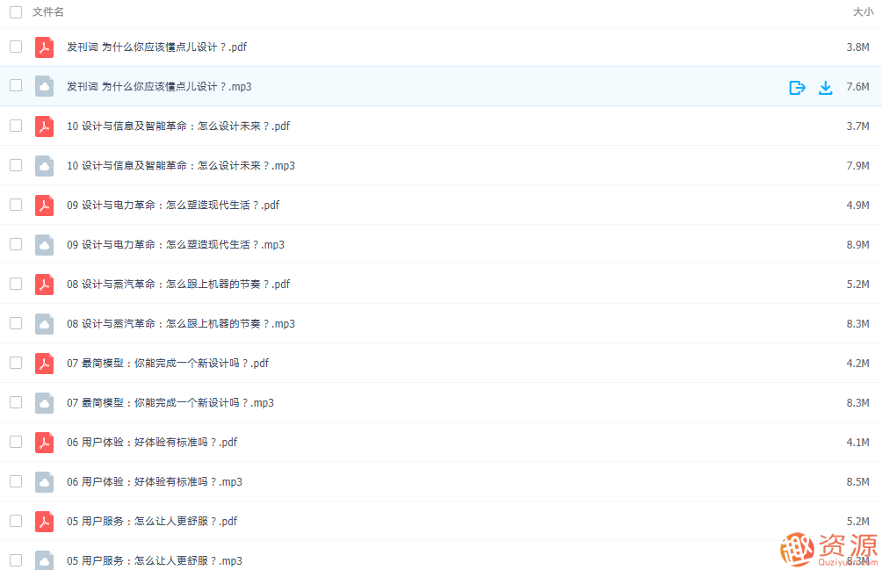Open 08 设计与蒸汽革命：怎么跟上机器的节奏？.pdf
Image resolution: width=882 pixels, height=570 pixels.
[x=178, y=285]
